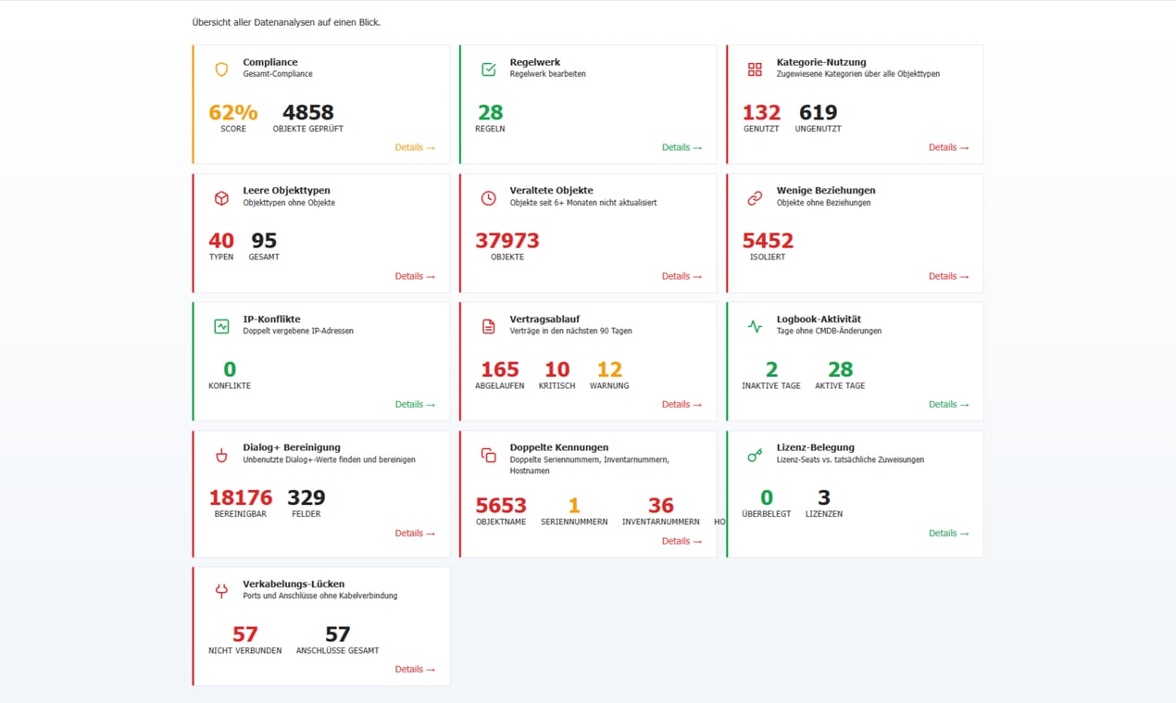The width and height of the screenshot is (1176, 703).
Task: Click the Doppelte Kennungen title
Action: (559, 447)
